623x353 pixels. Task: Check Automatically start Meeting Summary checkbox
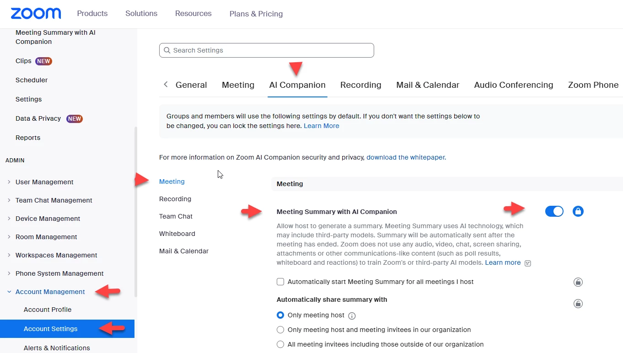(x=280, y=282)
